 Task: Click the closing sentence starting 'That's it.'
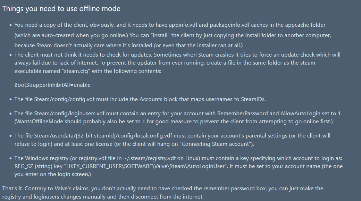click(x=163, y=192)
